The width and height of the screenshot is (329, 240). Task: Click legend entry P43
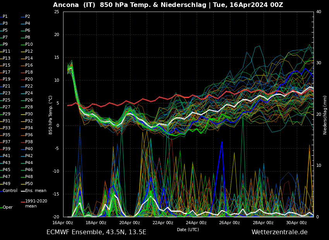(5, 163)
